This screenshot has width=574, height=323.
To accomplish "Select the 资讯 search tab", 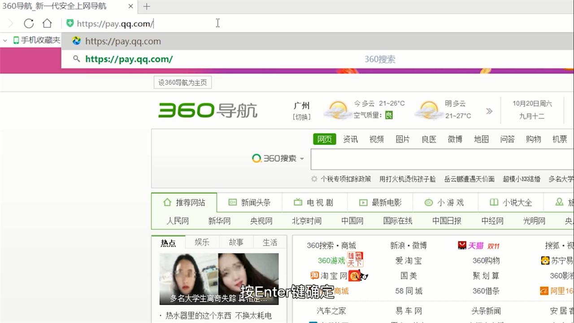I will (351, 140).
